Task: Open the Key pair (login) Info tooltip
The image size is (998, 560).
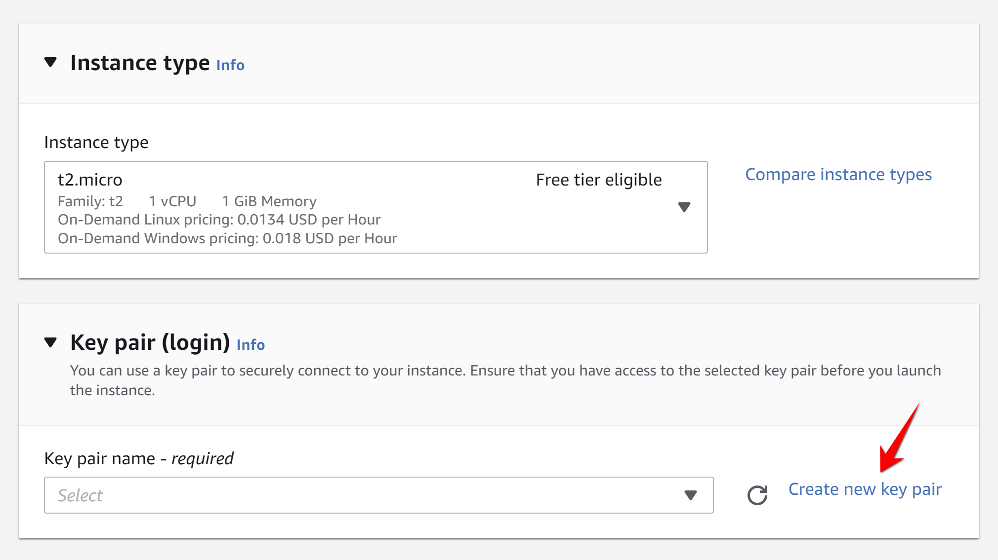Action: click(x=250, y=344)
